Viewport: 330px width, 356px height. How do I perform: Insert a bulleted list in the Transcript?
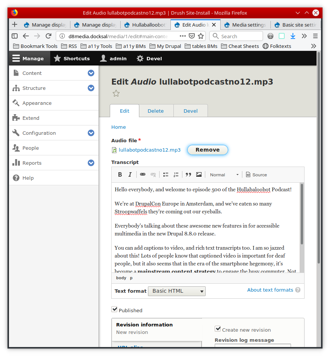[166, 174]
